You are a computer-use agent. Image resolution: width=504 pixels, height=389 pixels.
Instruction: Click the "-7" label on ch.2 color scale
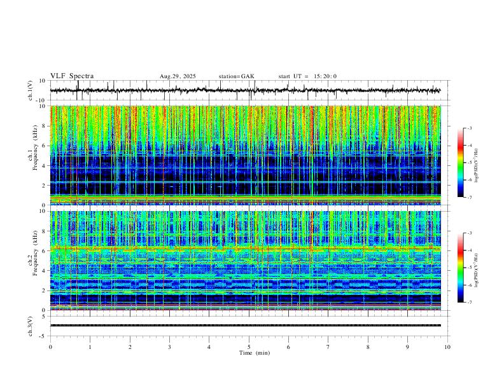[x=470, y=303]
